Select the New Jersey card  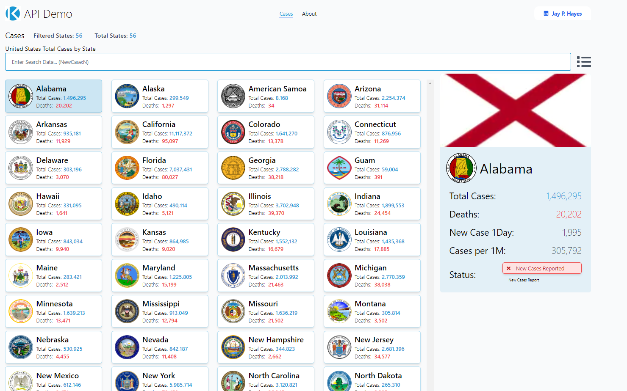click(372, 347)
